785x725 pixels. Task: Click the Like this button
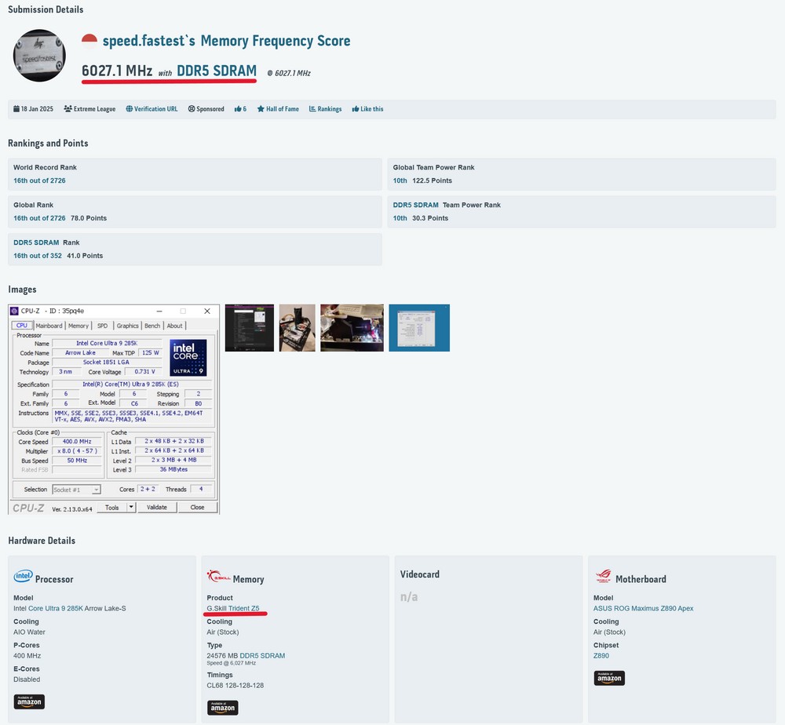point(371,109)
